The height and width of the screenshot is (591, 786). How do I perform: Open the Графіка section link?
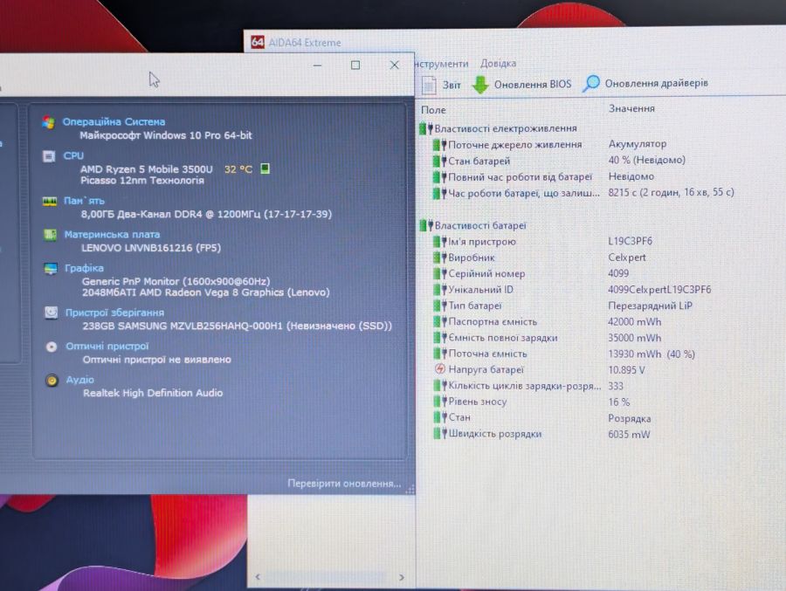[x=84, y=268]
